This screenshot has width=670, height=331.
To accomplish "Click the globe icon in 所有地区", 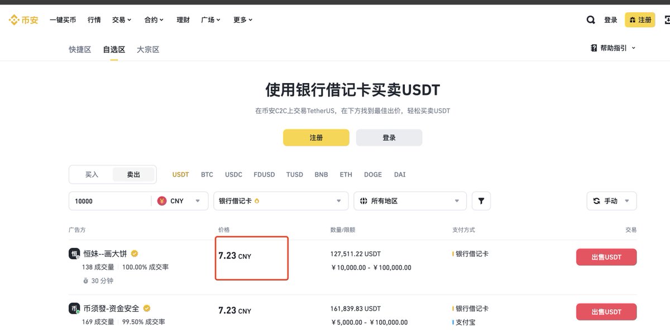I will pyautogui.click(x=363, y=201).
